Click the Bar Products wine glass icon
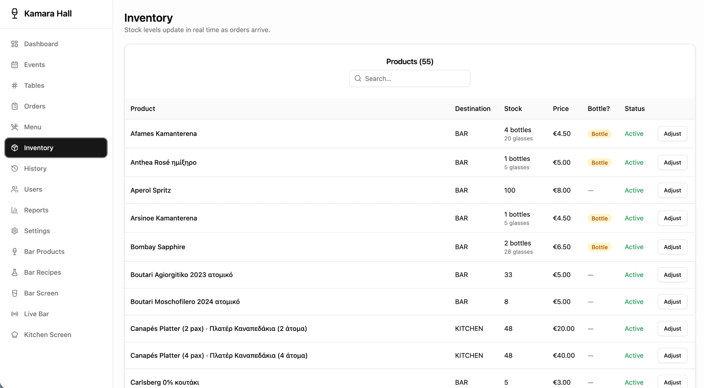The image size is (704, 388). [x=15, y=252]
